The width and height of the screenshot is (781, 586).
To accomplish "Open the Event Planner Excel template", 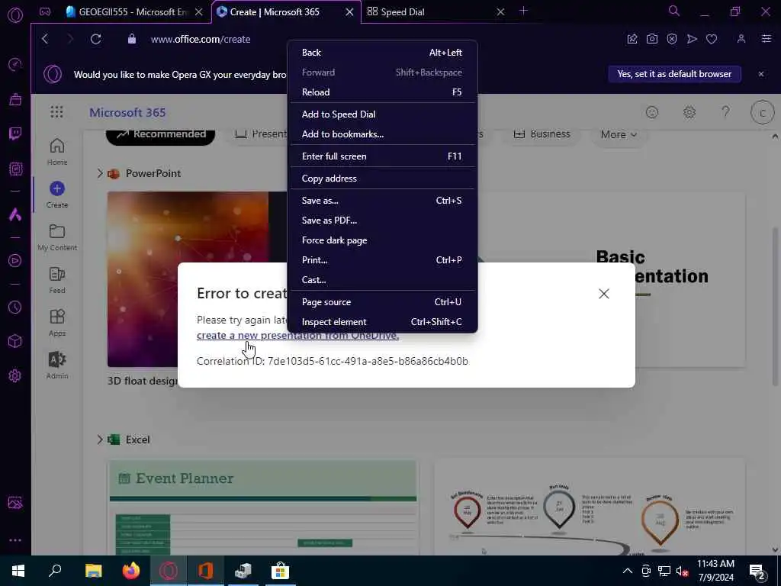I will (x=263, y=507).
